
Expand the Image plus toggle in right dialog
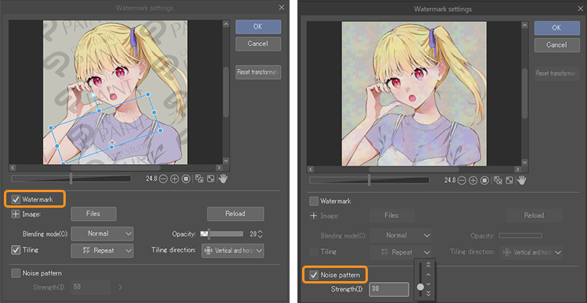click(x=314, y=216)
